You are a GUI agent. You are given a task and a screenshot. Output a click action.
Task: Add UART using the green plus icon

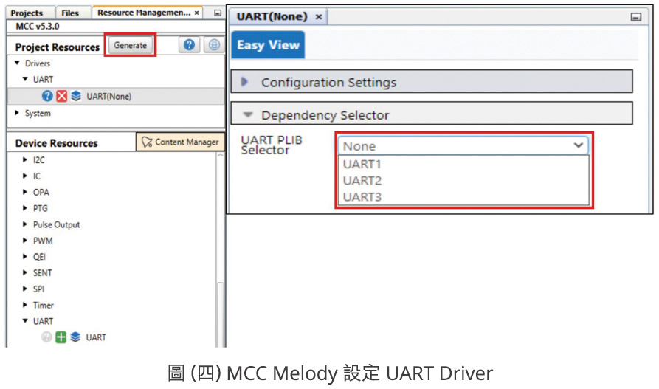61,337
